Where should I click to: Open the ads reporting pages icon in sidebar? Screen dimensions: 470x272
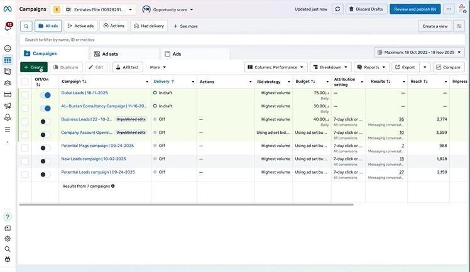point(8,72)
